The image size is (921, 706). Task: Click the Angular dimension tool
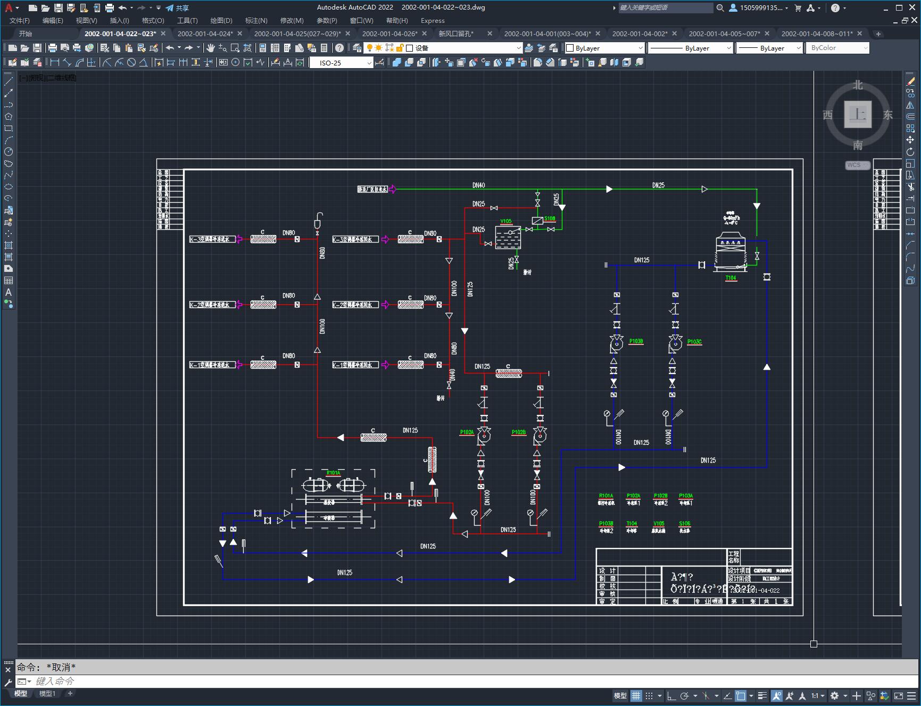click(x=144, y=63)
